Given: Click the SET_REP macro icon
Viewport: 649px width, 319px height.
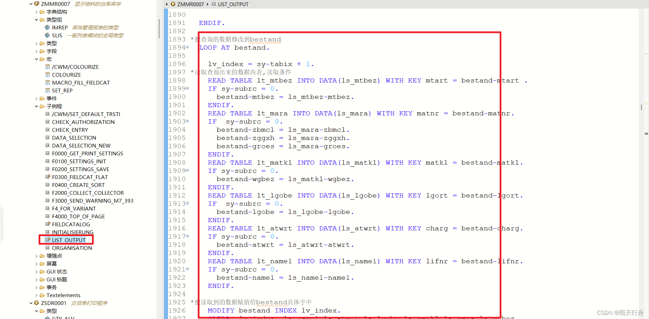Looking at the screenshot, I should pyautogui.click(x=48, y=90).
